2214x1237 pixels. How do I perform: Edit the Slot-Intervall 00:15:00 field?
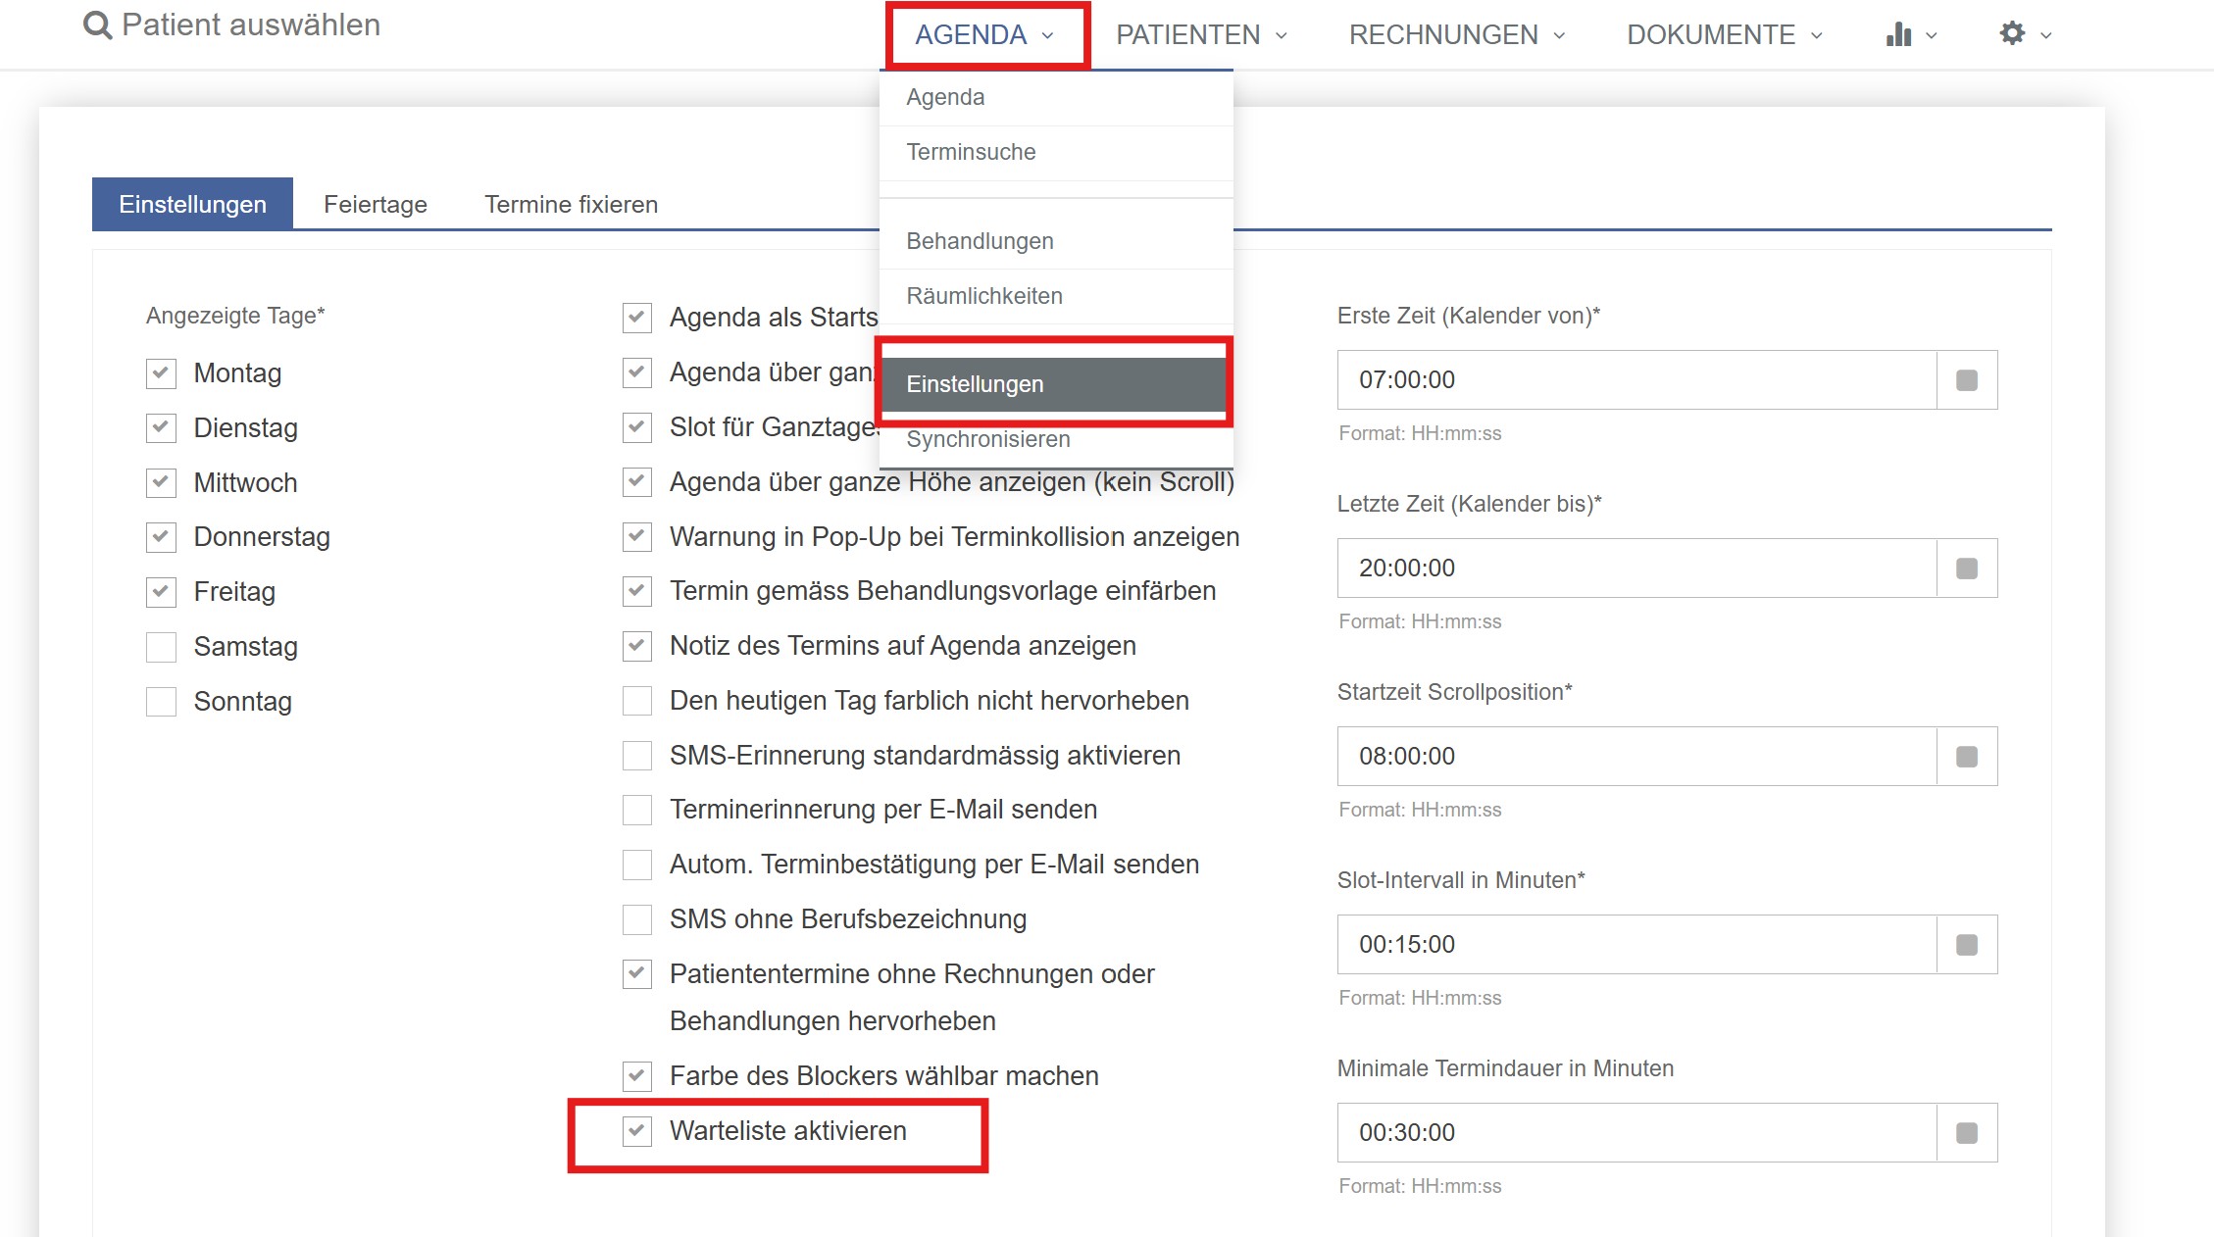click(x=1636, y=945)
